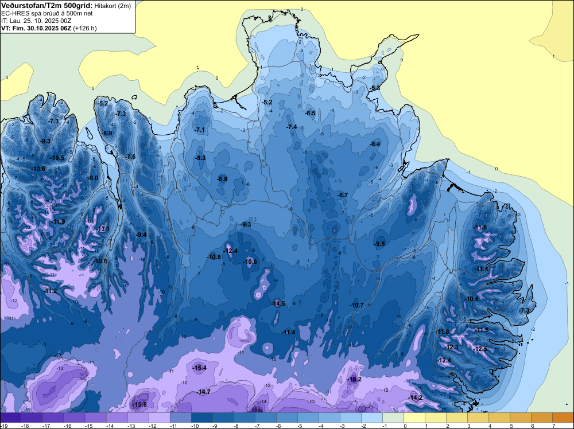Pick the orange 5 to 6 legend swatch
The width and height of the screenshot is (574, 429).
coord(521,418)
